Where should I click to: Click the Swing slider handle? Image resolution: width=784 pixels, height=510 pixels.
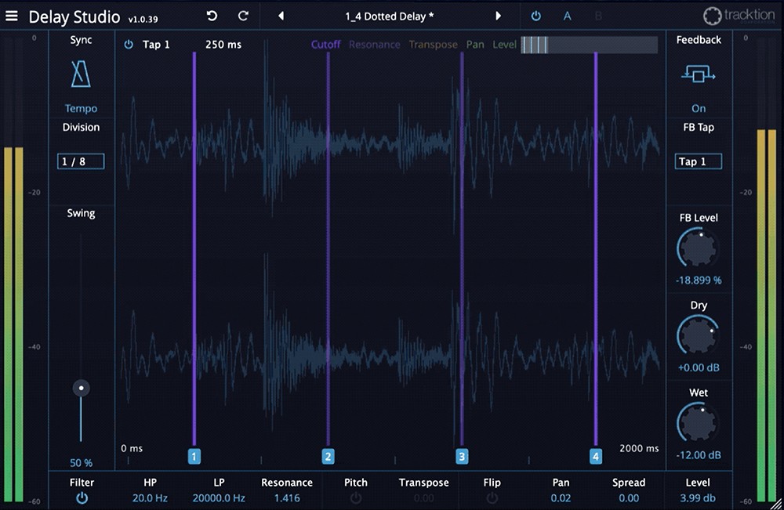click(80, 388)
